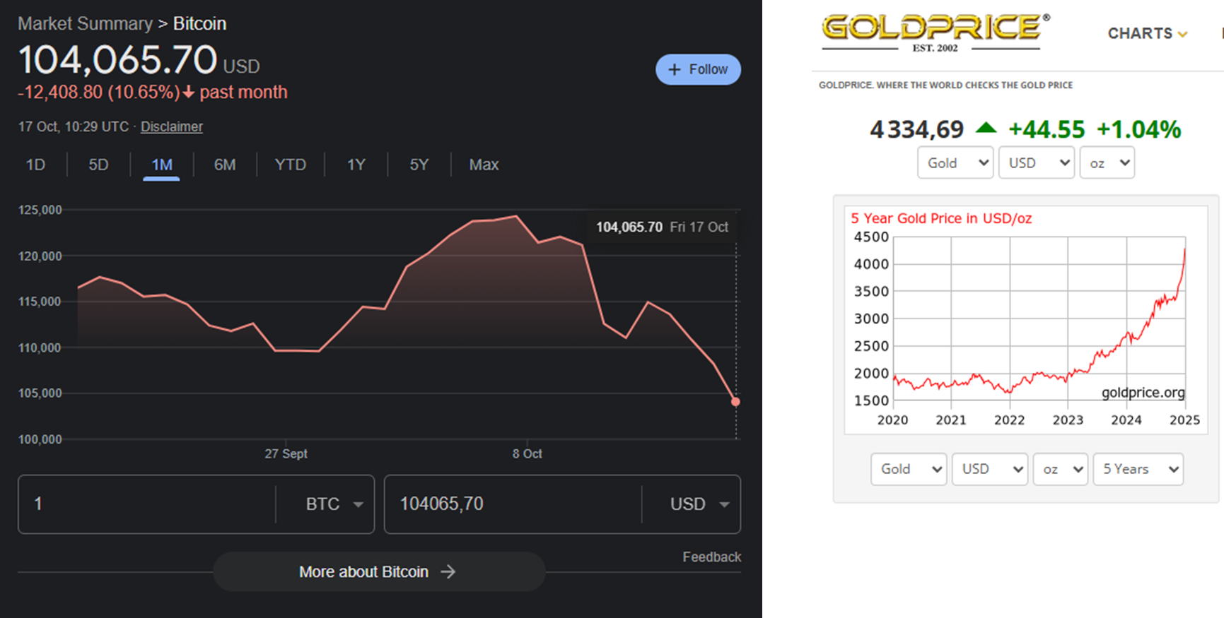Switch to the 1D chart range tab

(x=35, y=165)
